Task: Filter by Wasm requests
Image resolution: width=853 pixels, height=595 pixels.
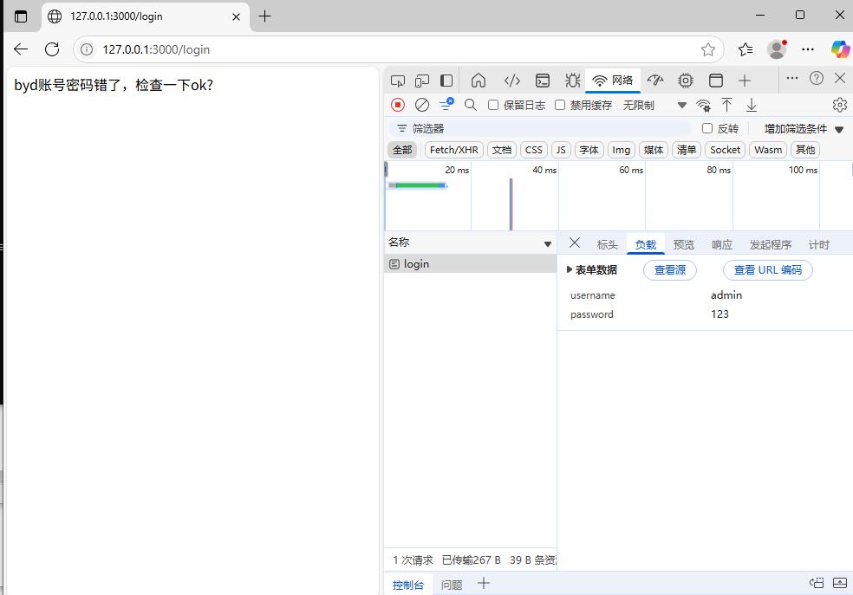Action: (768, 150)
